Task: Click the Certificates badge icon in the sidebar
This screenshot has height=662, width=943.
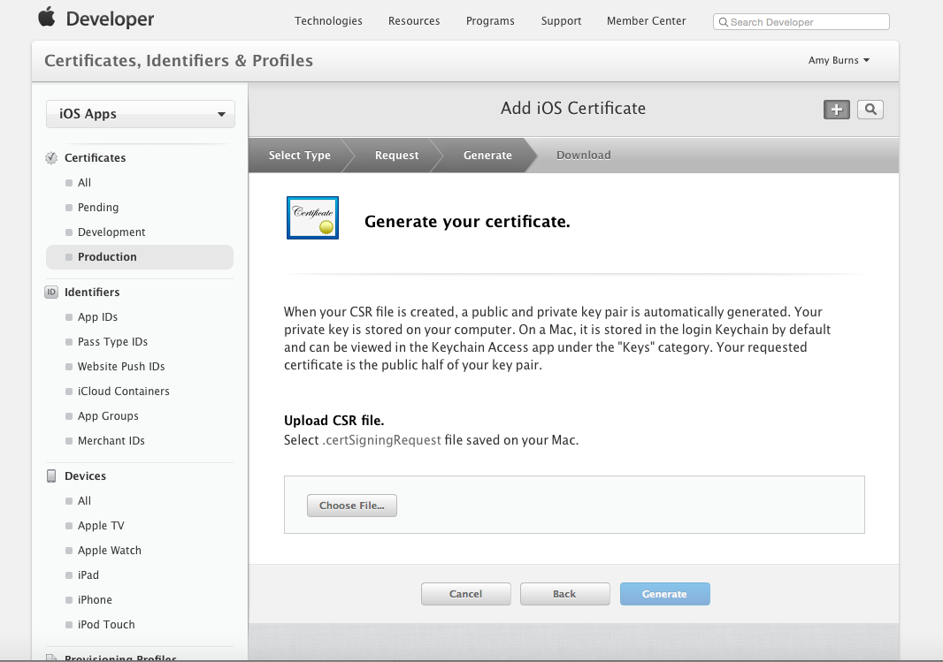Action: tap(50, 157)
